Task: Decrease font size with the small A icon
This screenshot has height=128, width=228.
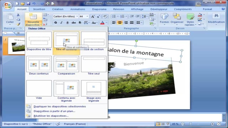Action: point(98,16)
